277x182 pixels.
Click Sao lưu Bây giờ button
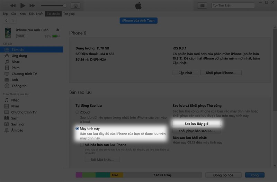click(x=197, y=124)
